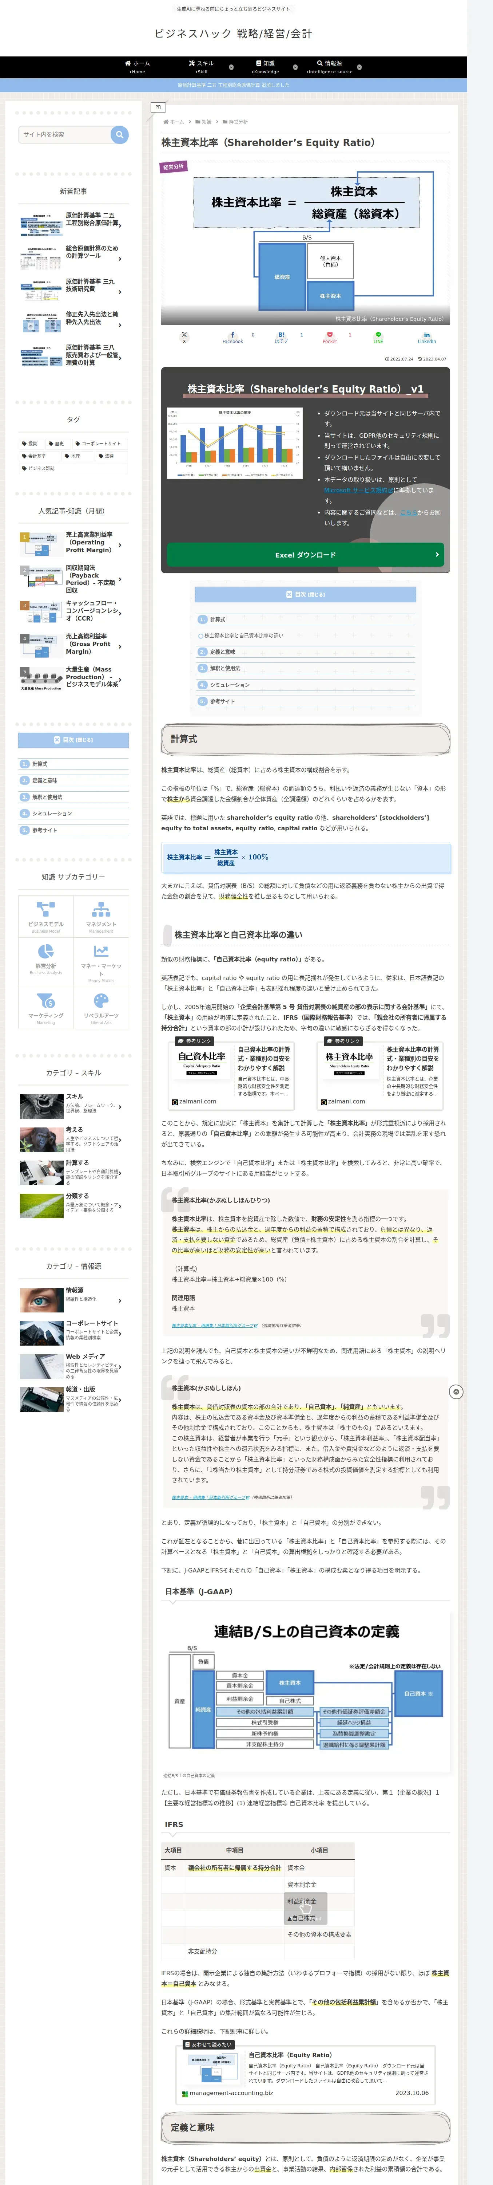Viewport: 493px width, 2185px height.
Task: Expand the スキル nav dropdown arrow
Action: click(231, 67)
